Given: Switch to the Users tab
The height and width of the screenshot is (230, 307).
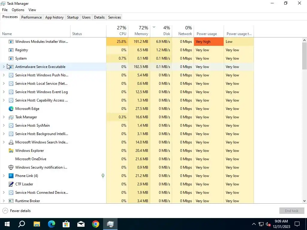Looking at the screenshot, I should coord(86,17).
